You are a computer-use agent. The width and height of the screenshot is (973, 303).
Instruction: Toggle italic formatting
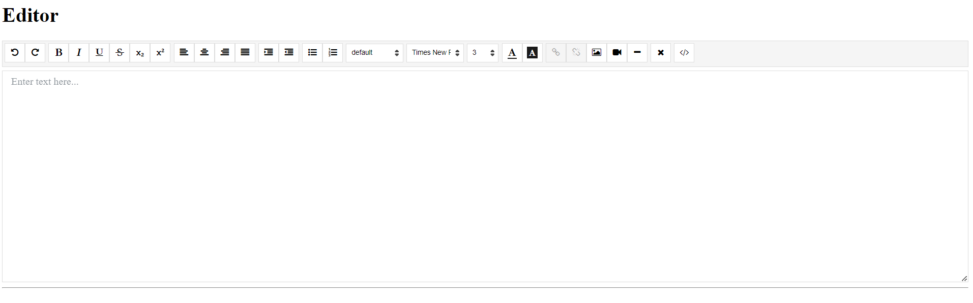(x=79, y=52)
